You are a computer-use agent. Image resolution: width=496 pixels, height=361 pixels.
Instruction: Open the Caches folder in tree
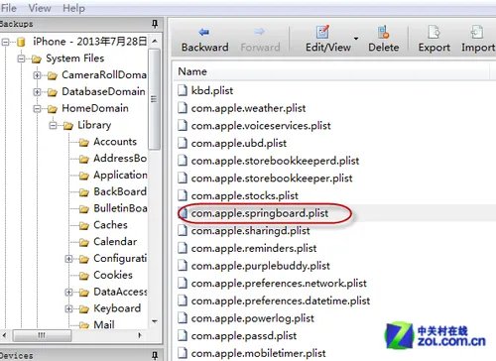pos(110,225)
